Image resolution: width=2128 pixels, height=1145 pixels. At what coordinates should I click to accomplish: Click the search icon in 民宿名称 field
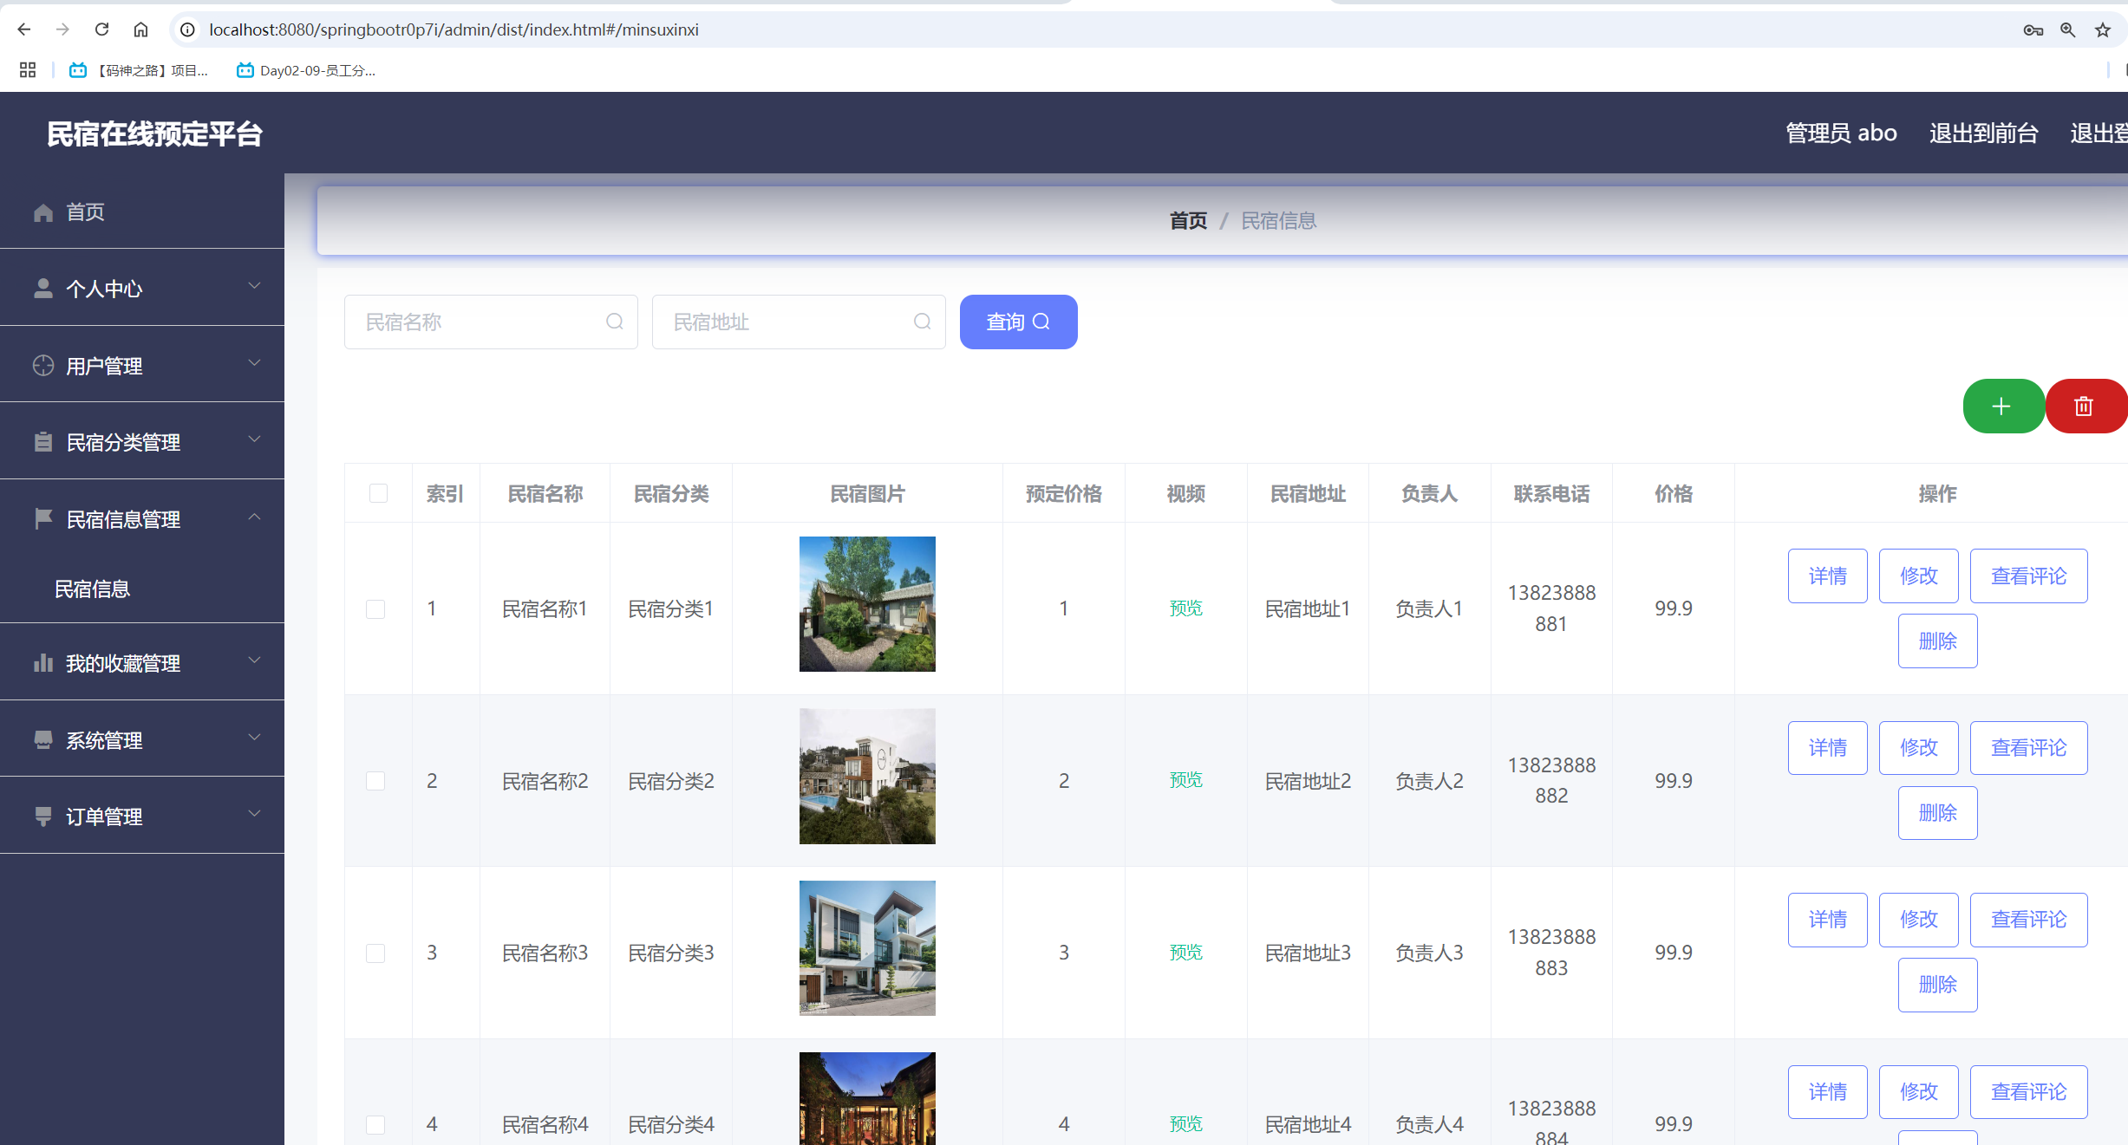click(615, 322)
